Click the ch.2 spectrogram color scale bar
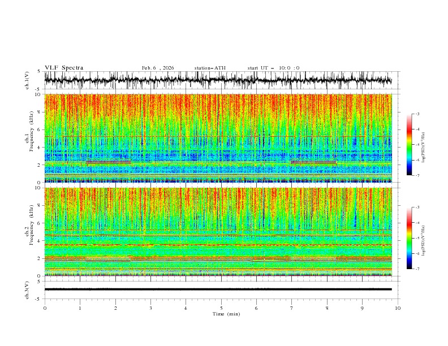 click(409, 238)
